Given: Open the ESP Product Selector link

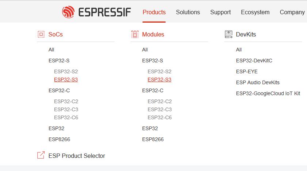Looking at the screenshot, I should click(77, 156).
